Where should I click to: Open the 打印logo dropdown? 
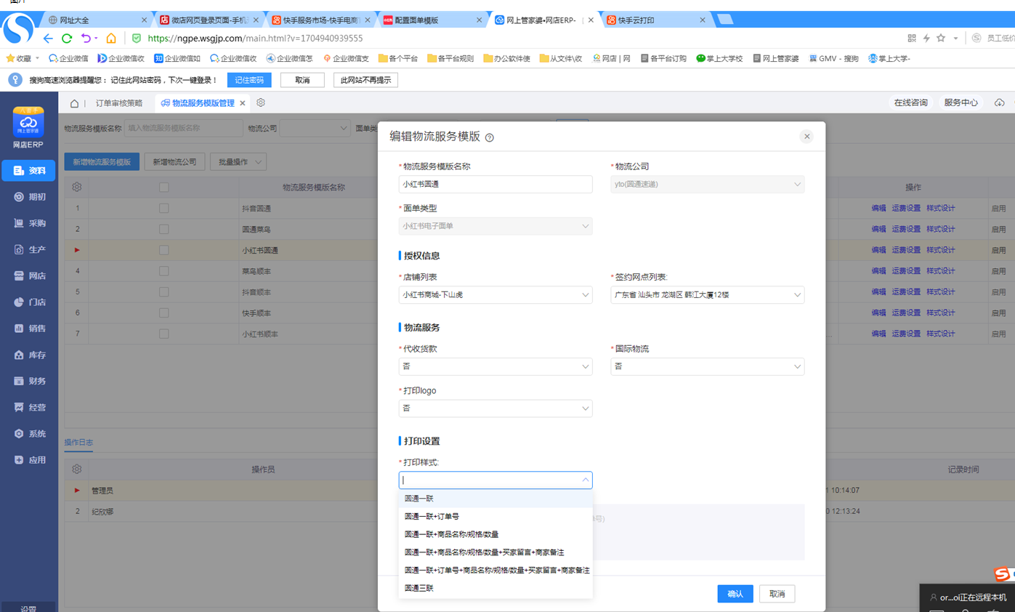(496, 408)
